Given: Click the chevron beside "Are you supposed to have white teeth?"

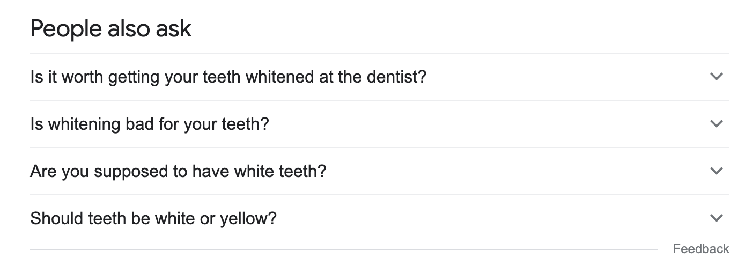Looking at the screenshot, I should click(716, 171).
